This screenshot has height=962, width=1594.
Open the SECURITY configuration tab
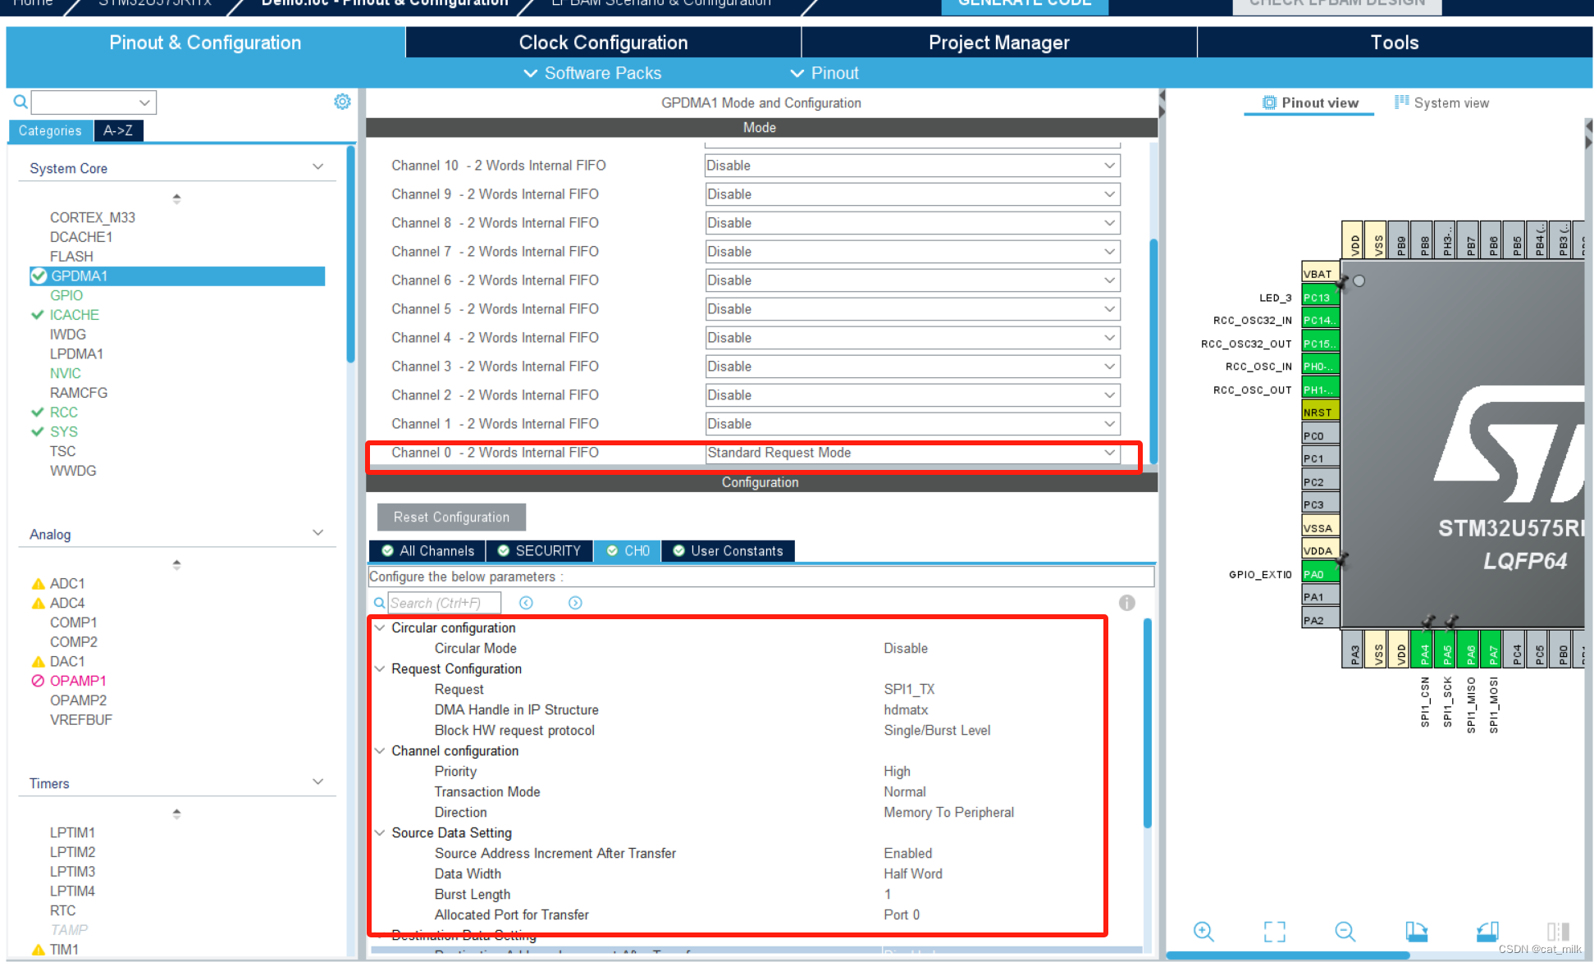tap(539, 551)
